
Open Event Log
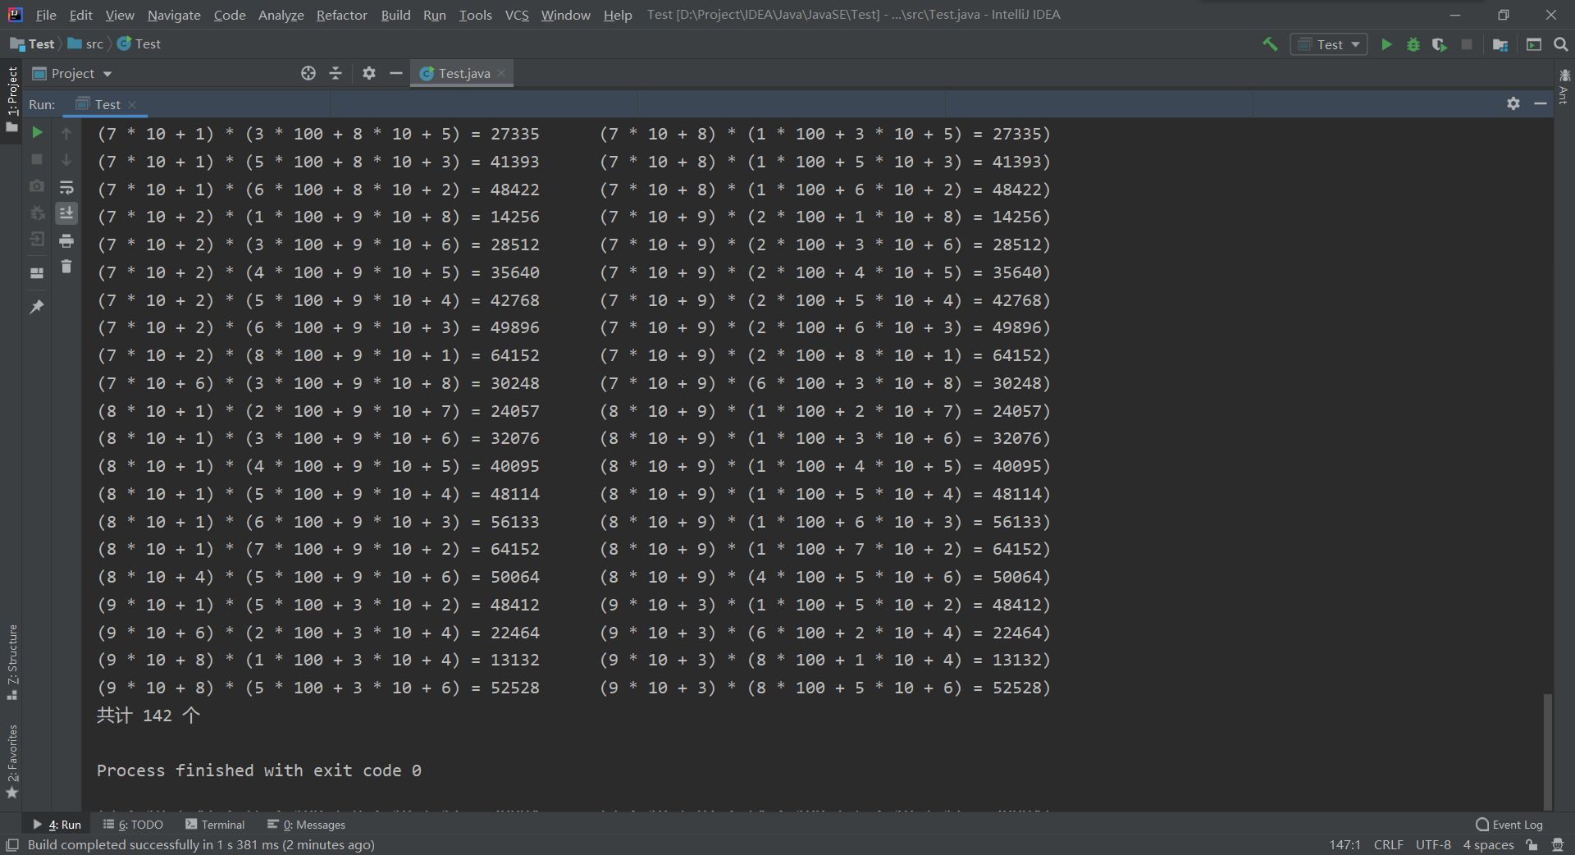click(x=1509, y=825)
